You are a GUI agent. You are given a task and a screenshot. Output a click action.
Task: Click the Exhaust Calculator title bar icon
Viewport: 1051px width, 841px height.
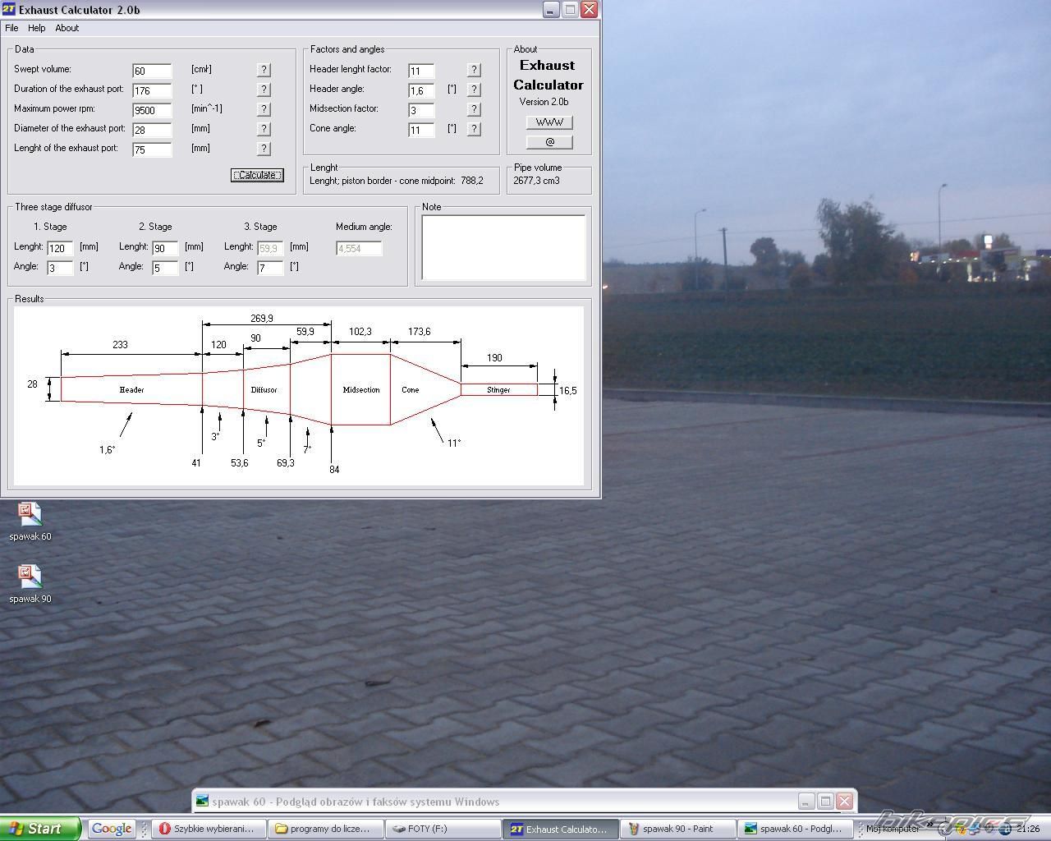coord(9,10)
